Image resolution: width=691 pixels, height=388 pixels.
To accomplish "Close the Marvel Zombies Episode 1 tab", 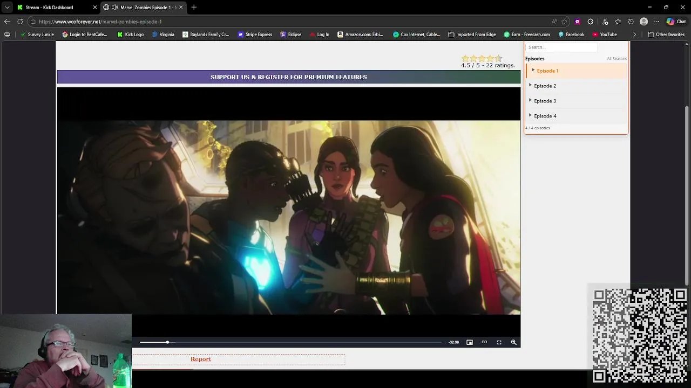I will coord(181,8).
